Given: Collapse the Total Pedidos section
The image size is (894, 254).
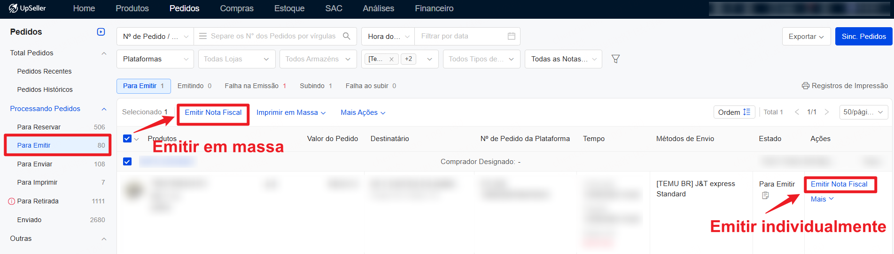Looking at the screenshot, I should (x=104, y=53).
